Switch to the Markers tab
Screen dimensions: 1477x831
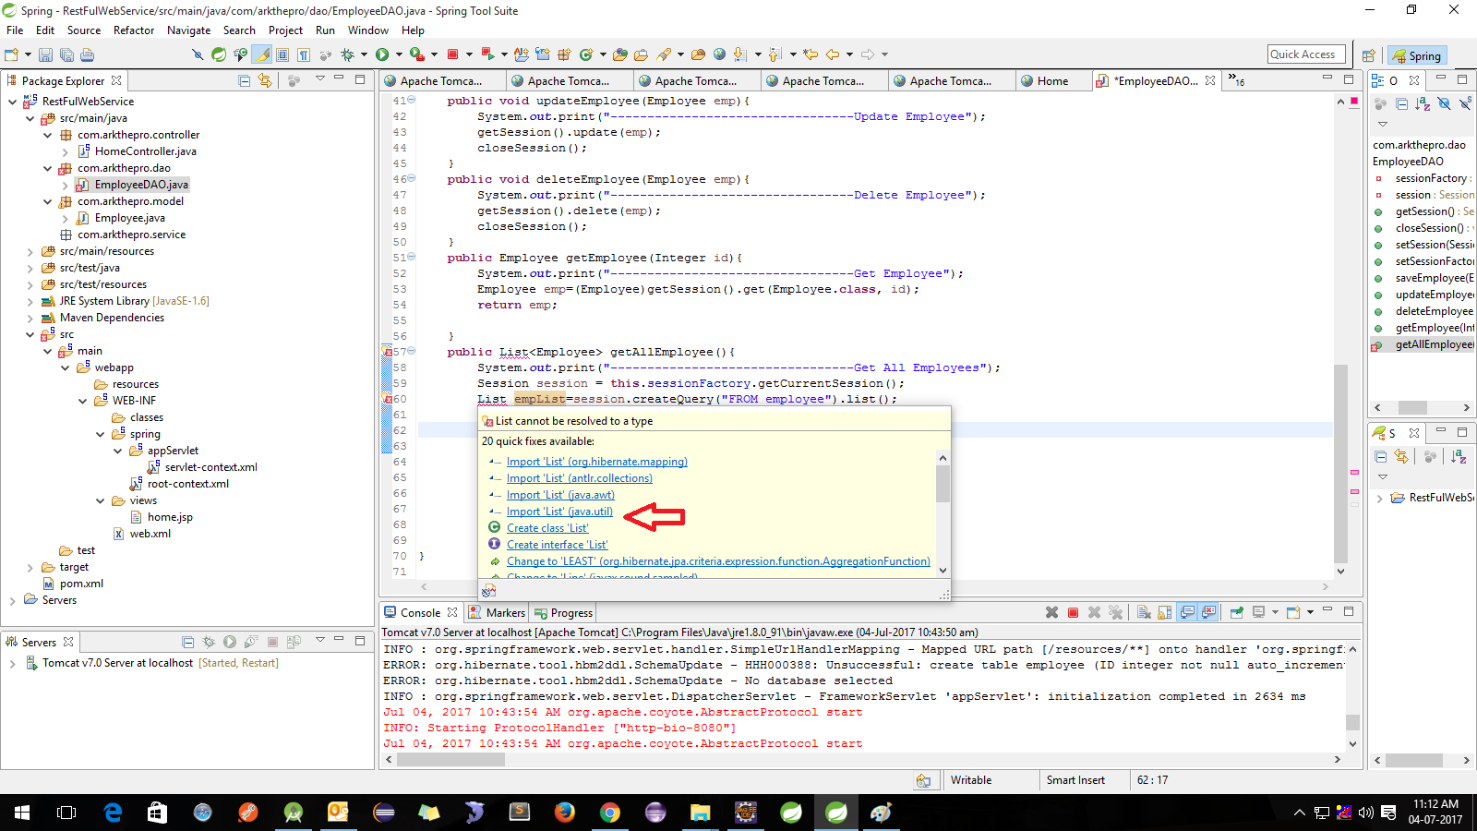(x=505, y=612)
